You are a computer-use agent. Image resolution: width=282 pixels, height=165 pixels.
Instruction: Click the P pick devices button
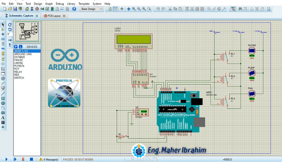pyautogui.click(x=16, y=47)
